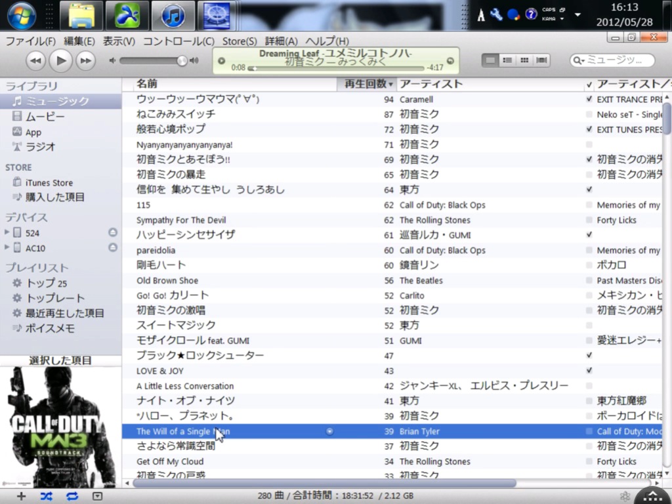Adjust the volume slider
The image size is (672, 504).
point(153,61)
